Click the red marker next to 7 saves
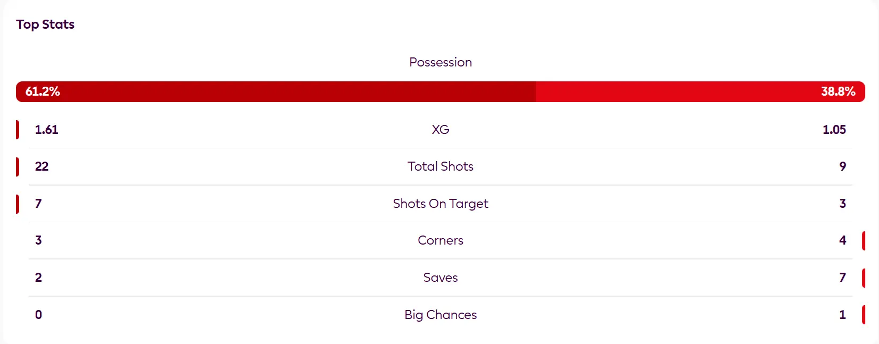879x344 pixels. tap(863, 278)
